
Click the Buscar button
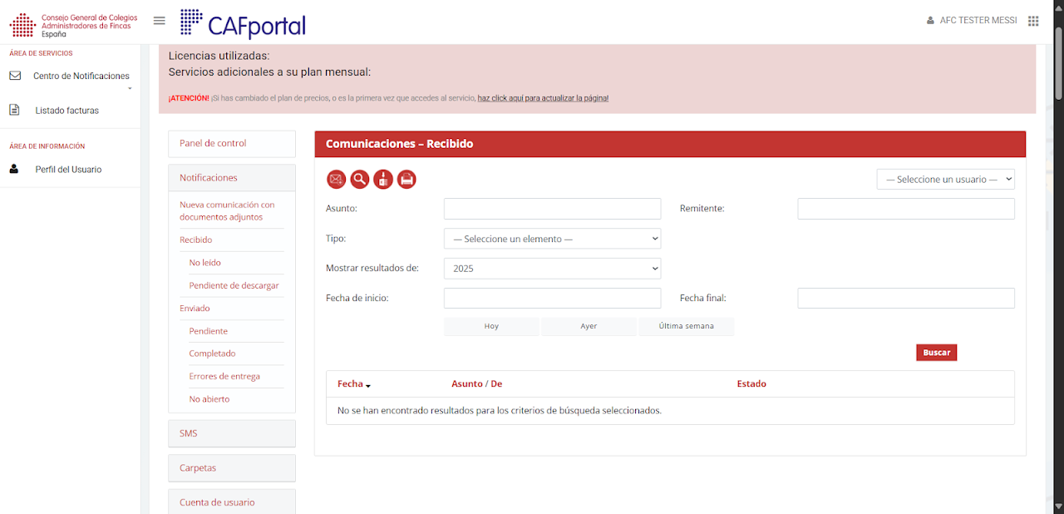tap(937, 353)
